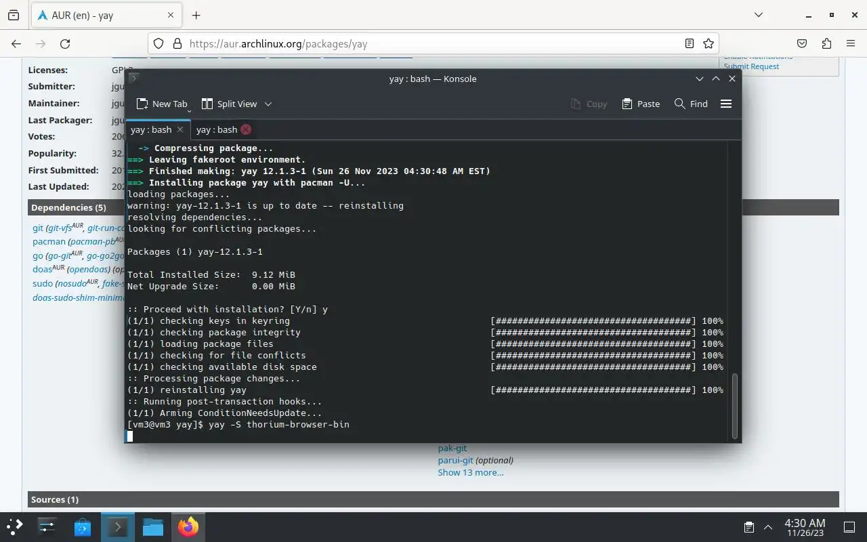Maximize the Konsole window
This screenshot has height=542, width=867.
coord(716,79)
